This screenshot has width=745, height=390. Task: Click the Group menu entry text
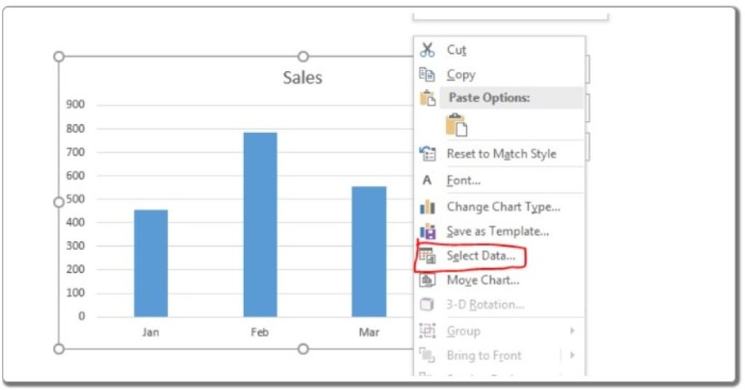pos(463,331)
